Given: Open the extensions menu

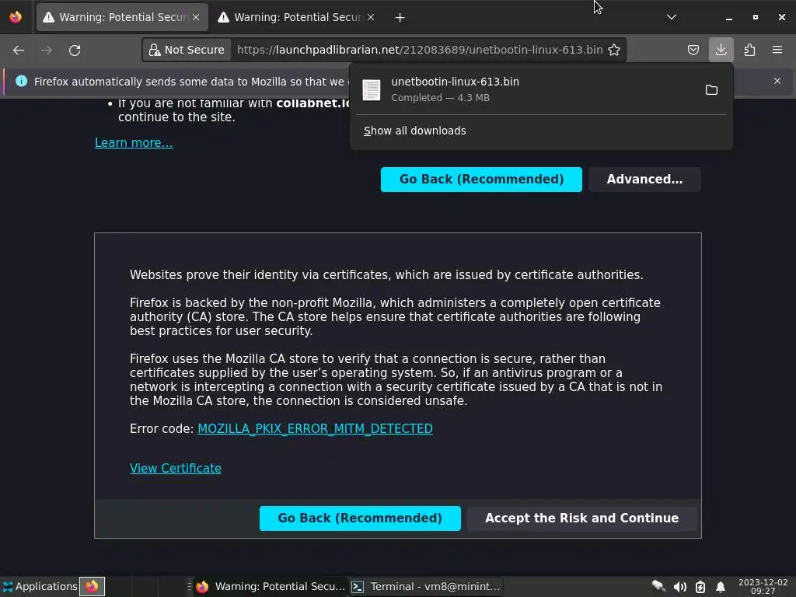Looking at the screenshot, I should click(749, 50).
